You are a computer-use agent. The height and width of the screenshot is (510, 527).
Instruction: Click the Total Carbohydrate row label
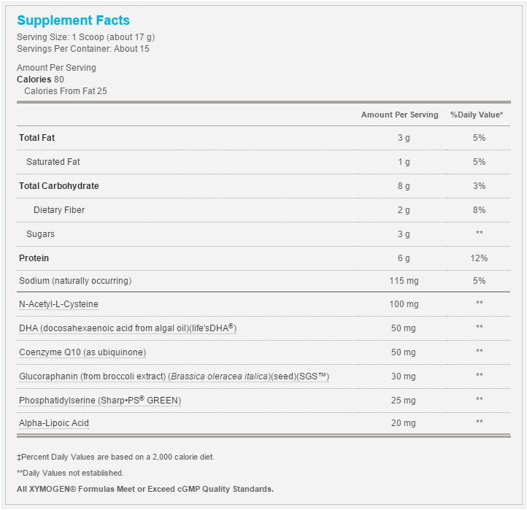59,186
